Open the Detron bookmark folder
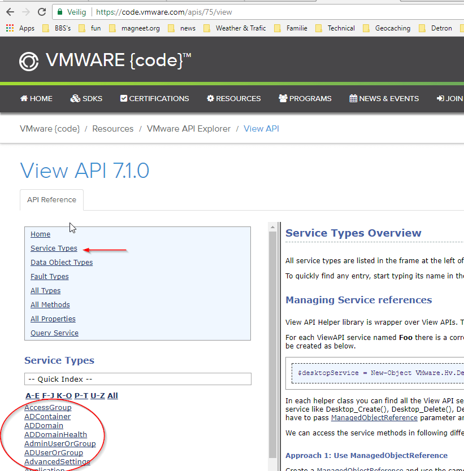 [x=435, y=28]
